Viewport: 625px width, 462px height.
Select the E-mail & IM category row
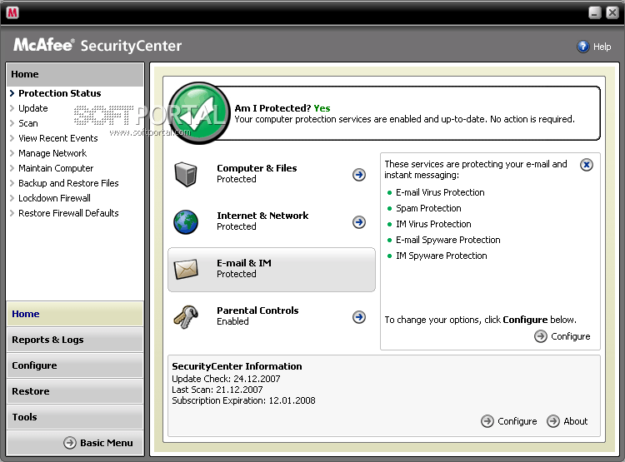tap(272, 270)
